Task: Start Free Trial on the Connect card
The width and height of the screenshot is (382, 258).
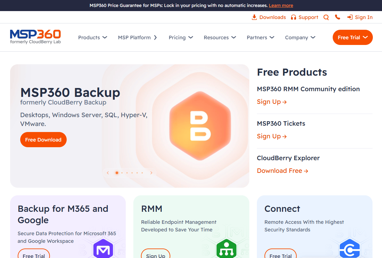Action: 281,254
